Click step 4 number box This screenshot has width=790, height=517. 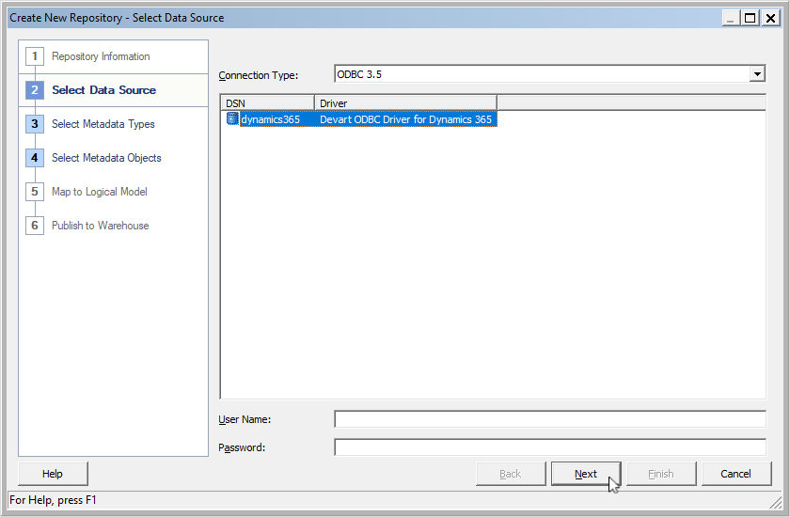pyautogui.click(x=35, y=158)
